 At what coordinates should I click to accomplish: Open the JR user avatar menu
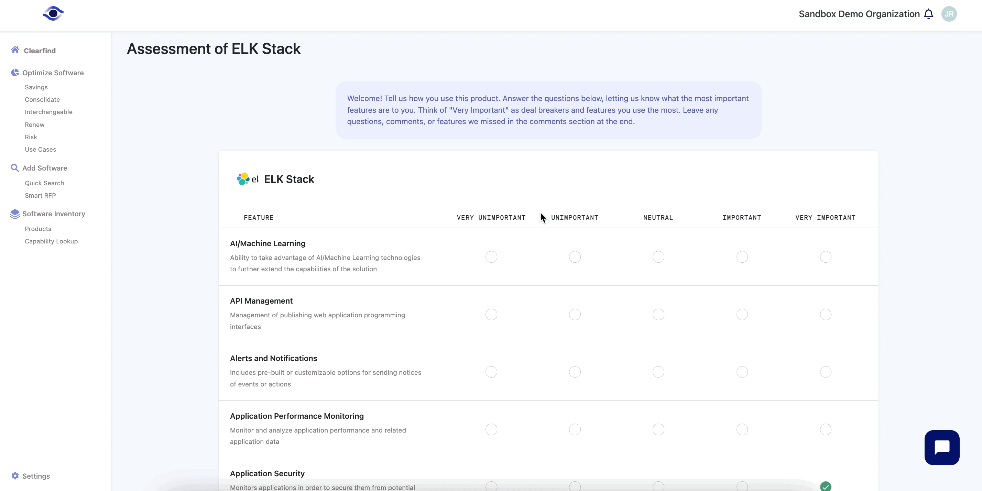[949, 14]
